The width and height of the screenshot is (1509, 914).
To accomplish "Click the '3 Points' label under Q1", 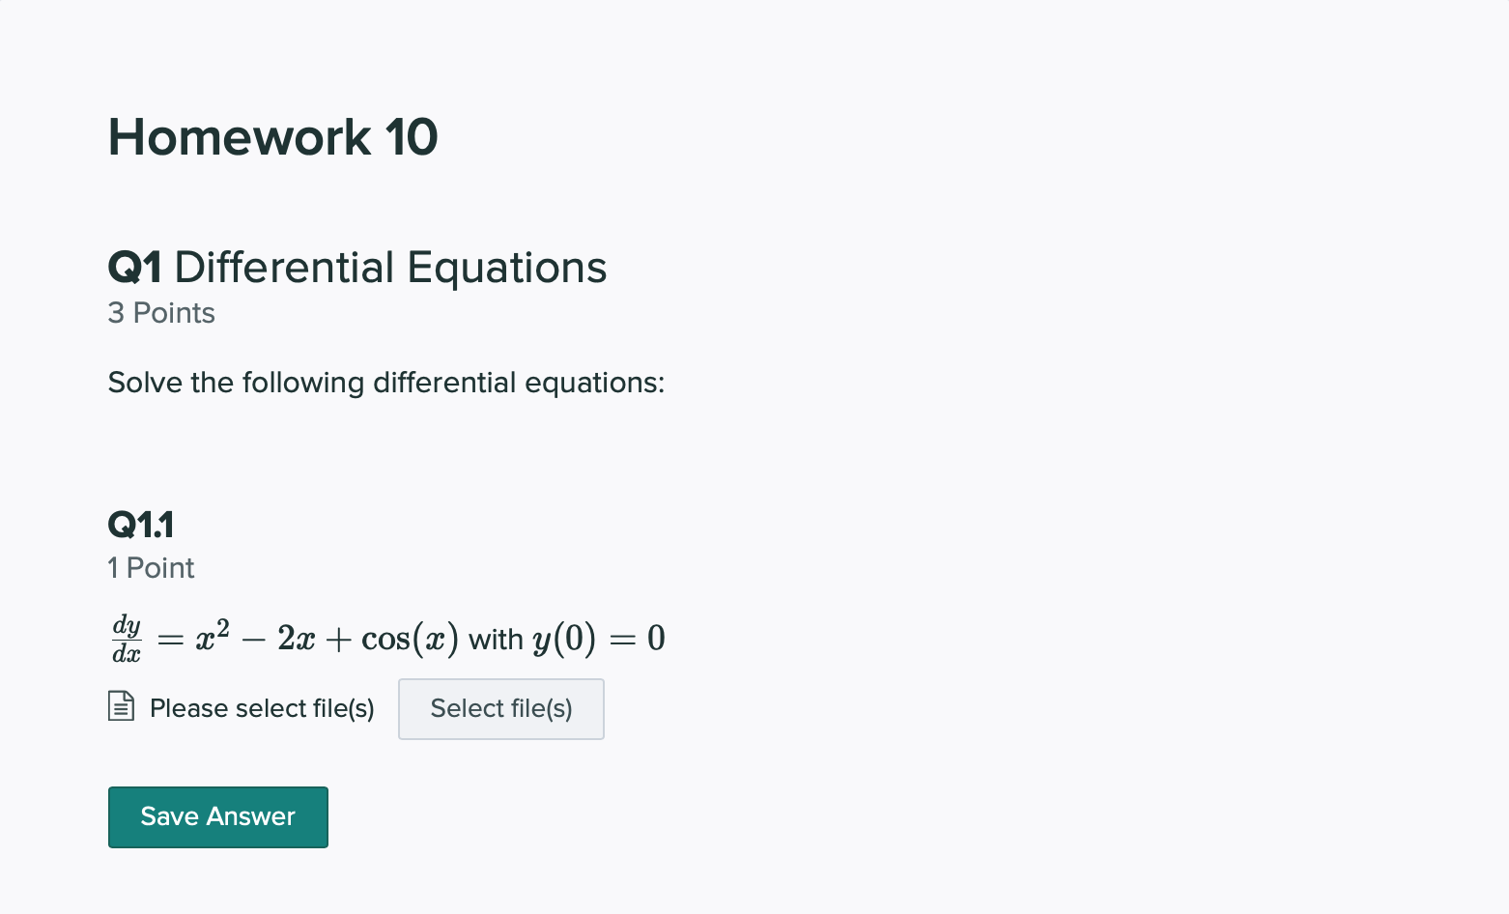I will point(160,313).
